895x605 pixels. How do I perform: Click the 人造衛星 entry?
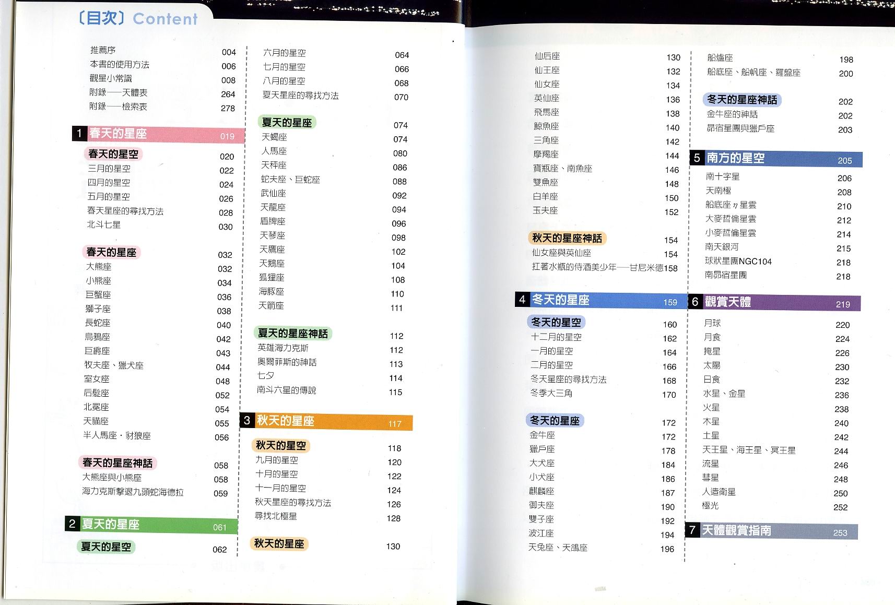click(x=719, y=491)
